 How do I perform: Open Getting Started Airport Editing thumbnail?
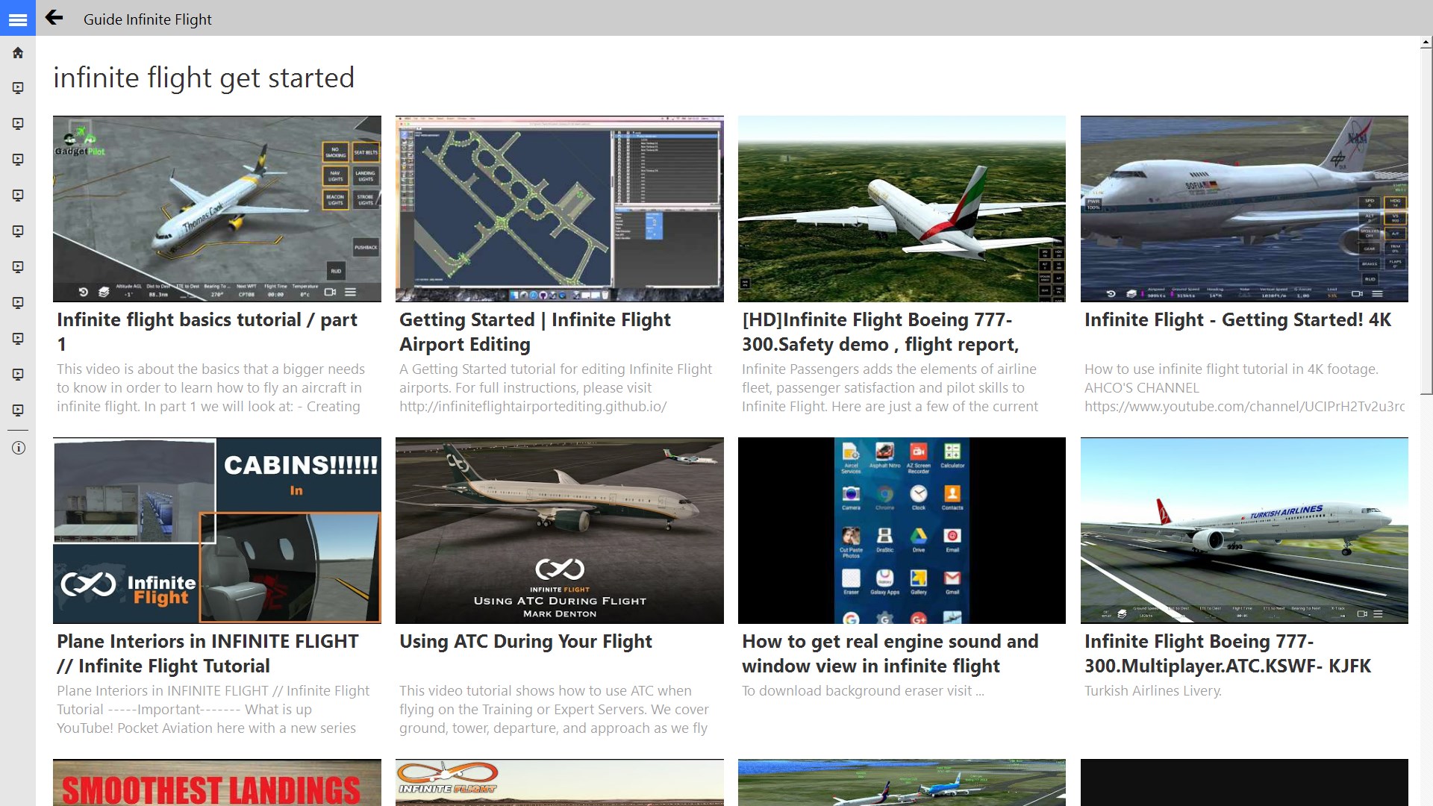(x=559, y=209)
